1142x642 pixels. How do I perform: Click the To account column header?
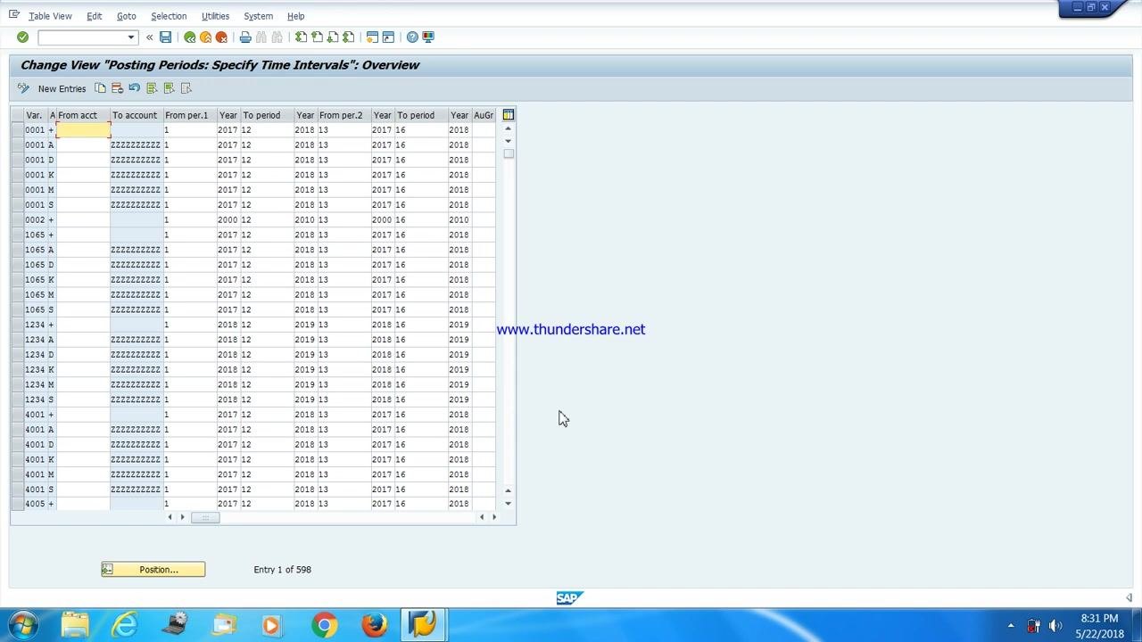tap(135, 115)
